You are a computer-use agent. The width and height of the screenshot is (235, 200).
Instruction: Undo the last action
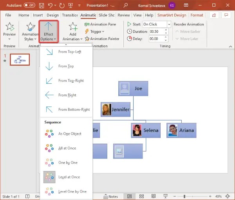(50, 5)
